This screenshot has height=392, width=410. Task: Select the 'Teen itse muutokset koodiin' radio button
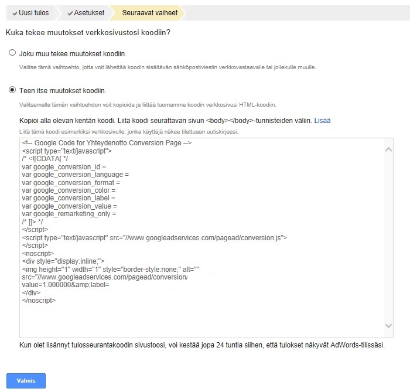(x=12, y=90)
